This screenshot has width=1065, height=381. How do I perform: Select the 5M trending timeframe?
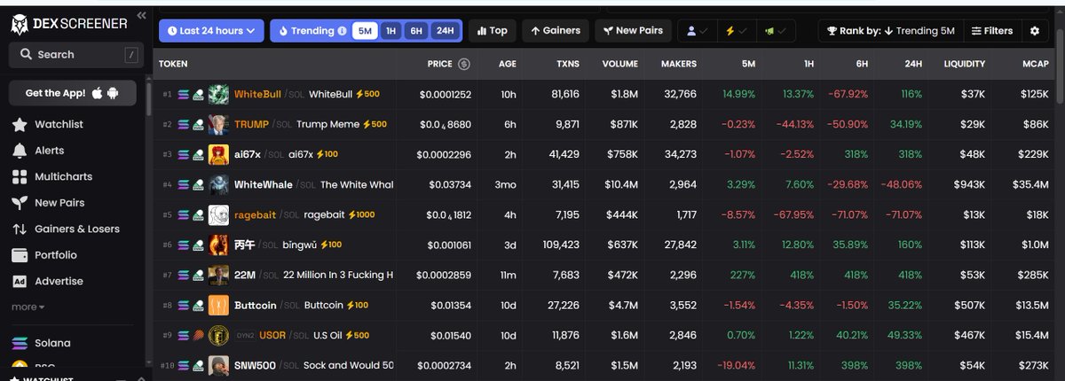(x=364, y=31)
